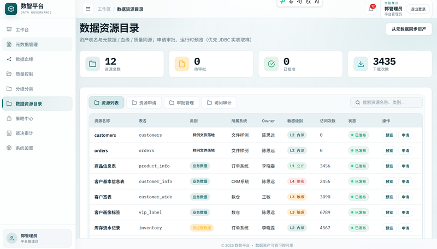Click the 退出登录 button

click(418, 9)
